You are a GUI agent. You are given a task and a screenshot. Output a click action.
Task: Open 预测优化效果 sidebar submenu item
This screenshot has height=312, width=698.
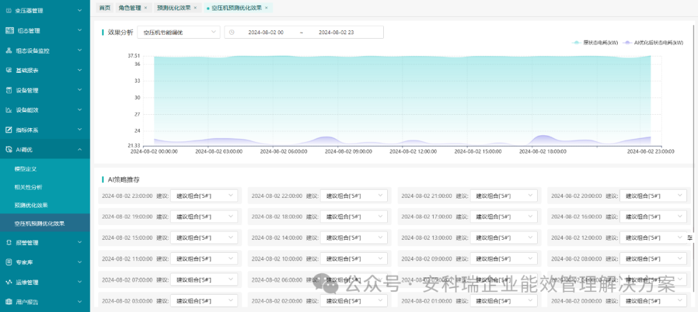(x=45, y=205)
